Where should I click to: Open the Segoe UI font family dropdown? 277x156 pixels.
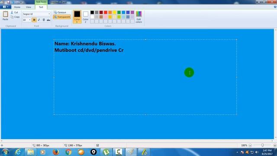(49, 14)
